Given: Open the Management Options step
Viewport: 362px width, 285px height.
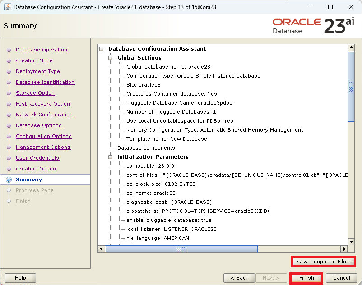Looking at the screenshot, I should pyautogui.click(x=43, y=147).
